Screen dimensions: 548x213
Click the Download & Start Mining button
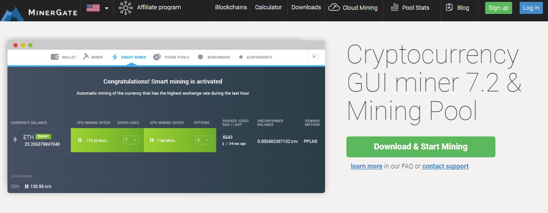click(x=421, y=147)
